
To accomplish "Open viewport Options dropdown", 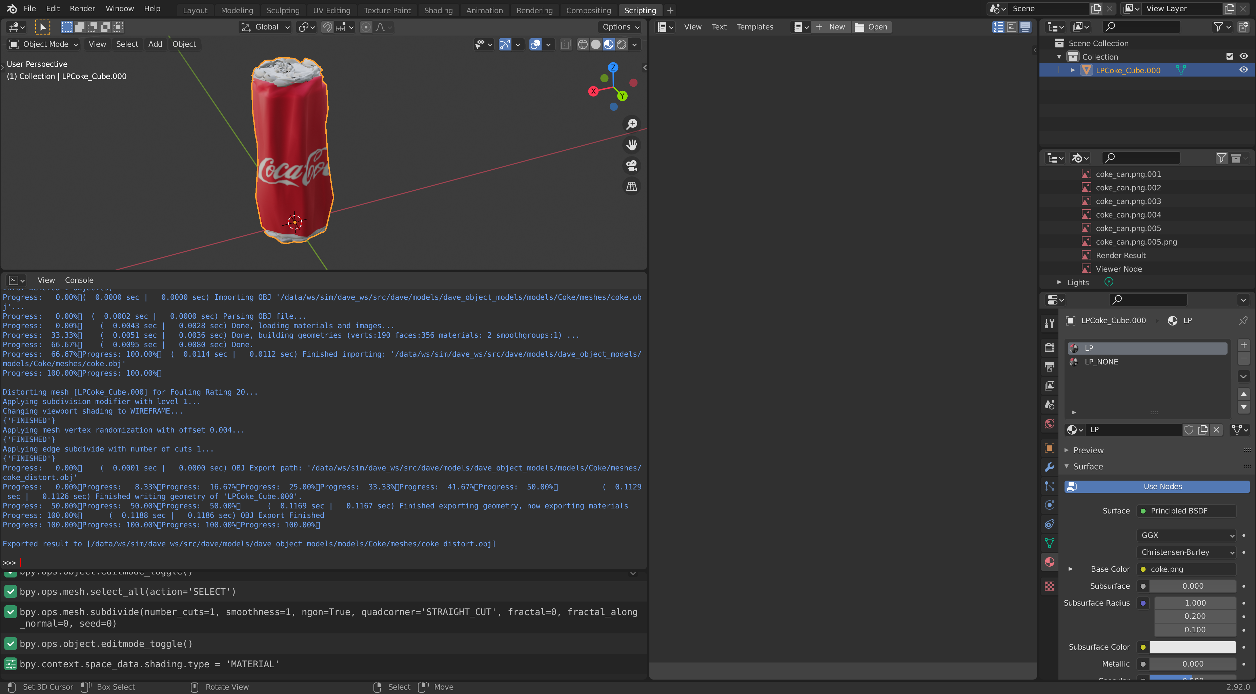I will (x=621, y=27).
